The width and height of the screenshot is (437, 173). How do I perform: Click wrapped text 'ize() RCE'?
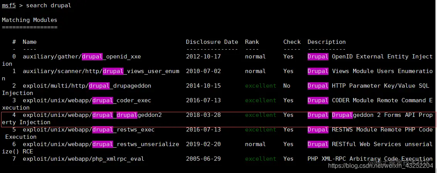tap(17, 151)
